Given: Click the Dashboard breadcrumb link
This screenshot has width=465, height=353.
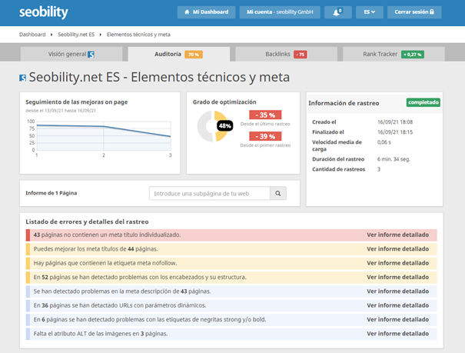Looking at the screenshot, I should [32, 35].
